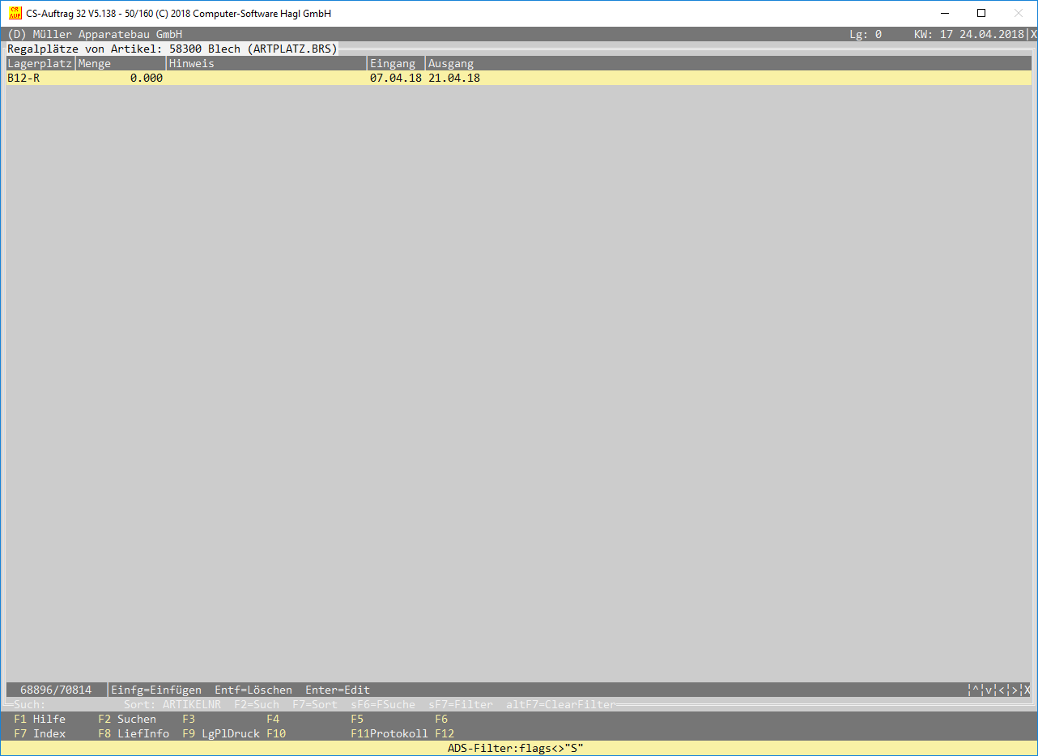The image size is (1038, 756).
Task: Click the Ausgang date 21.04.18 cell
Action: 454,79
